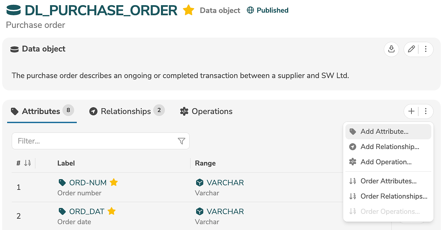Sort by the number column order icon
443x230 pixels.
[28, 163]
